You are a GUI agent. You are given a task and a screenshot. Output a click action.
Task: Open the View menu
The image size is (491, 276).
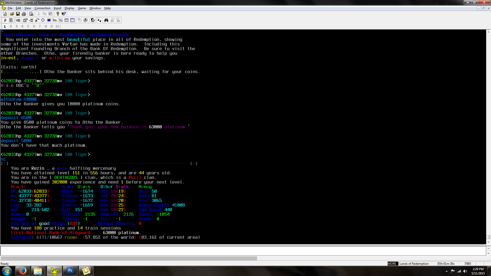coord(28,8)
